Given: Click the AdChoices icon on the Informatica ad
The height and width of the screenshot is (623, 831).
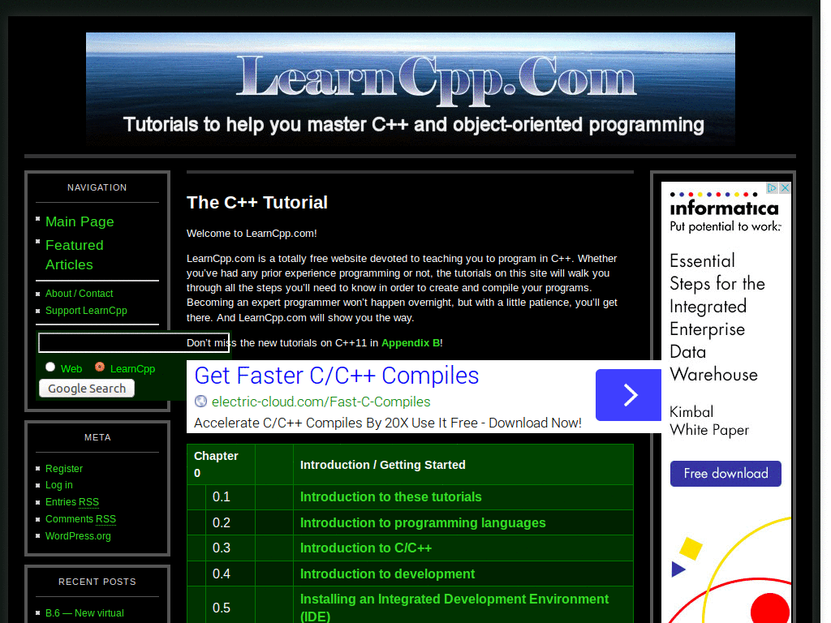Looking at the screenshot, I should (x=771, y=187).
